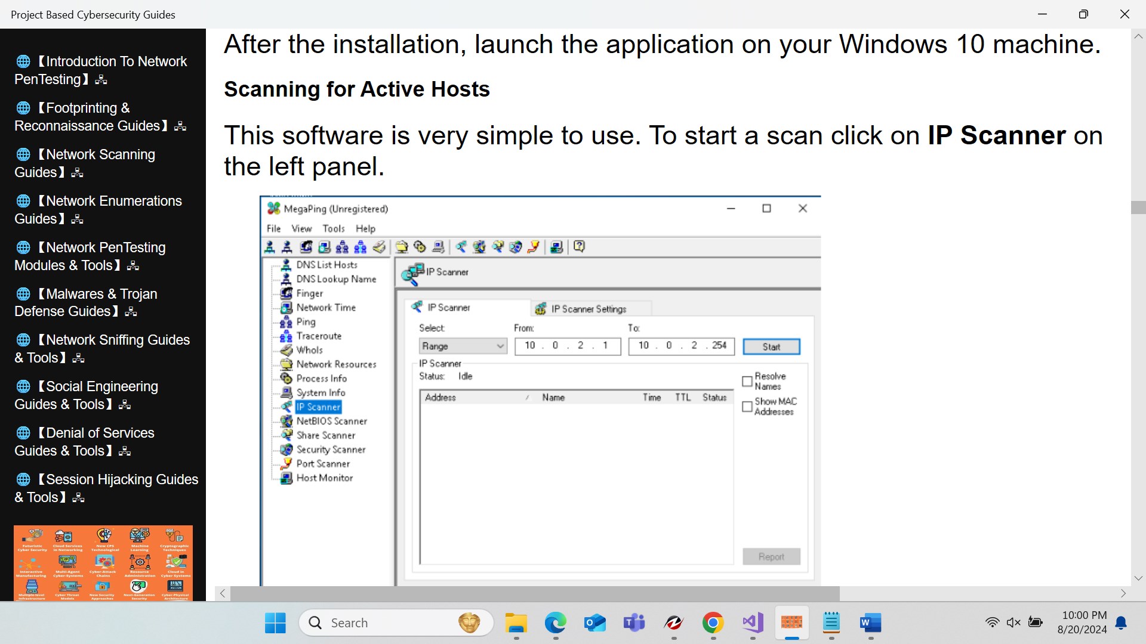This screenshot has width=1146, height=644.
Task: Open the Range select dropdown
Action: pos(463,346)
